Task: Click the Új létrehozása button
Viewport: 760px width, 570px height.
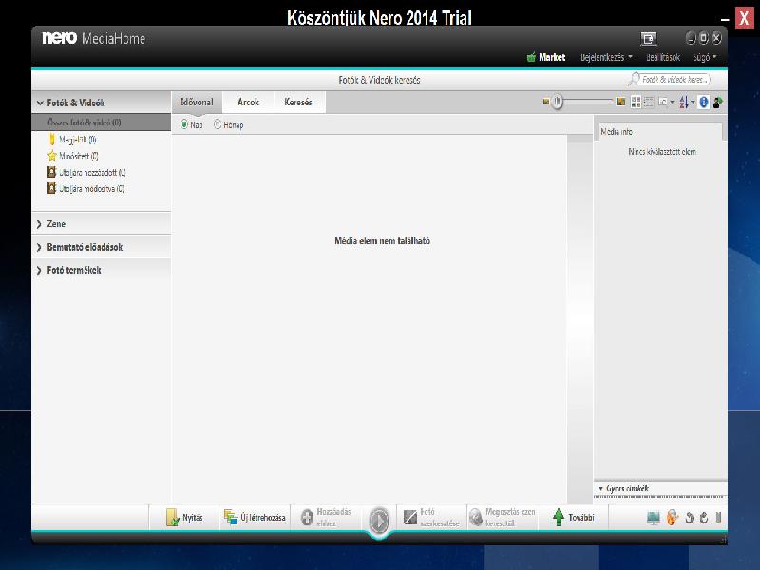Action: coord(255,518)
